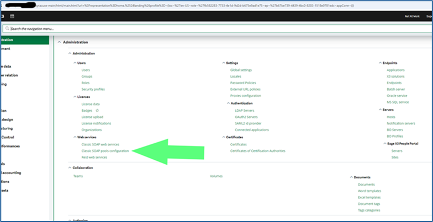Open Word templates under Documents
Image resolution: width=433 pixels, height=222 pixels.
click(x=370, y=191)
